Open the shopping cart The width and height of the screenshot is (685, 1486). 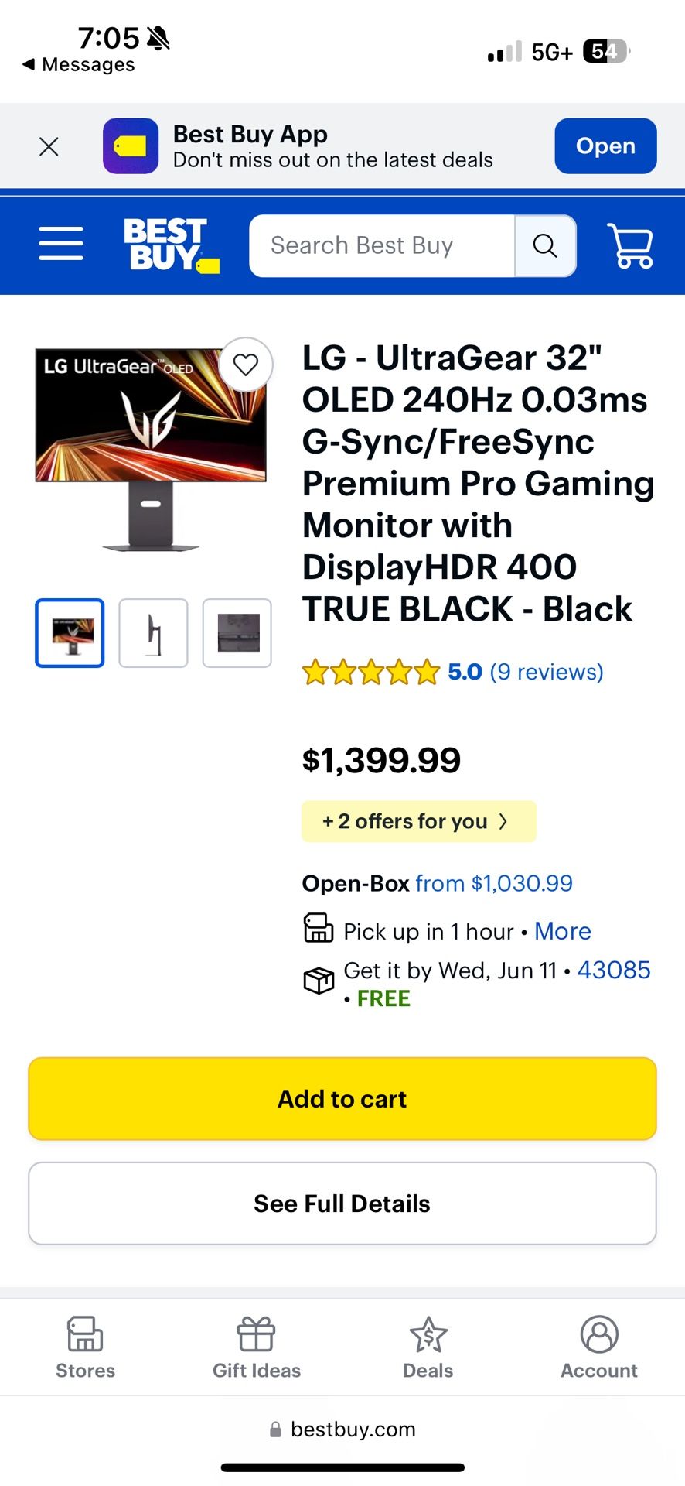(x=631, y=245)
